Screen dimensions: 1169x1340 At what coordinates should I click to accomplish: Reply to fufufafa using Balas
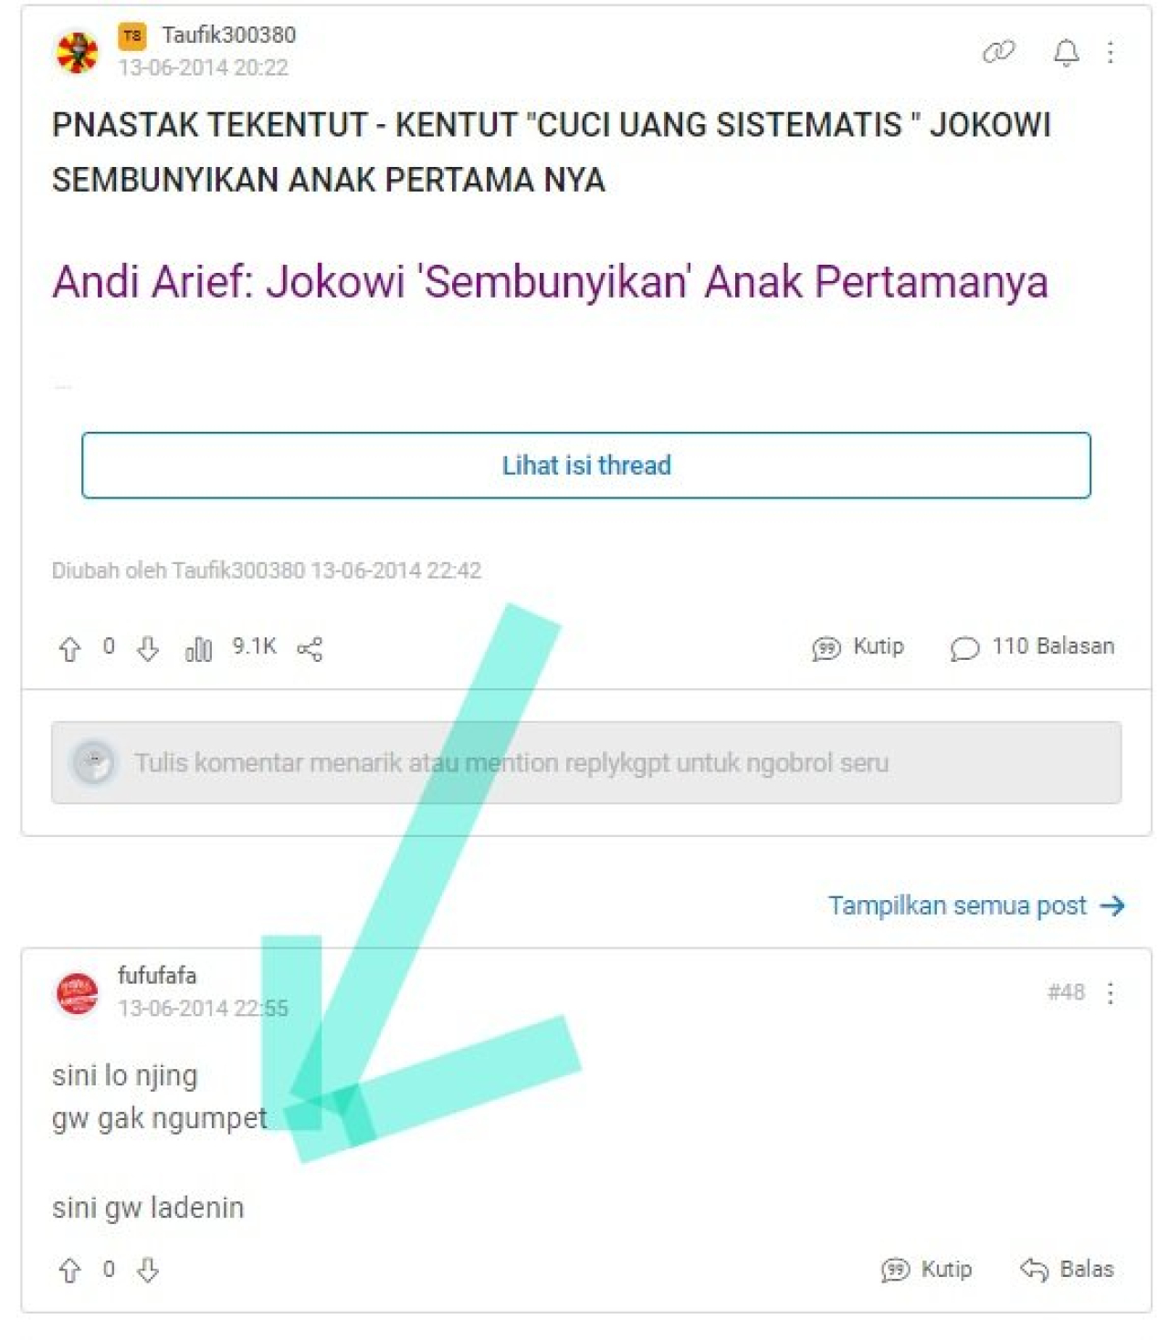point(1067,1270)
